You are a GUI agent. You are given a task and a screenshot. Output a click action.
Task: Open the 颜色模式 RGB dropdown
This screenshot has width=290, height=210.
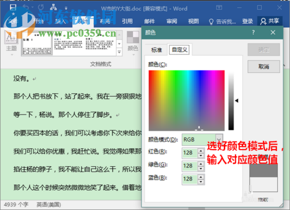coord(202,140)
